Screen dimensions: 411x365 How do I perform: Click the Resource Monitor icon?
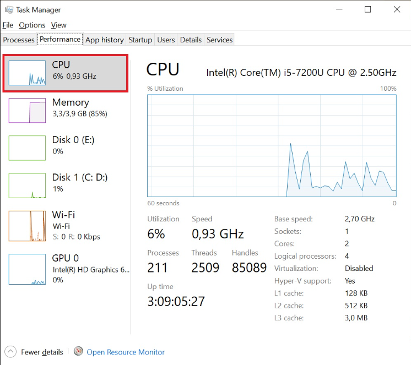79,352
